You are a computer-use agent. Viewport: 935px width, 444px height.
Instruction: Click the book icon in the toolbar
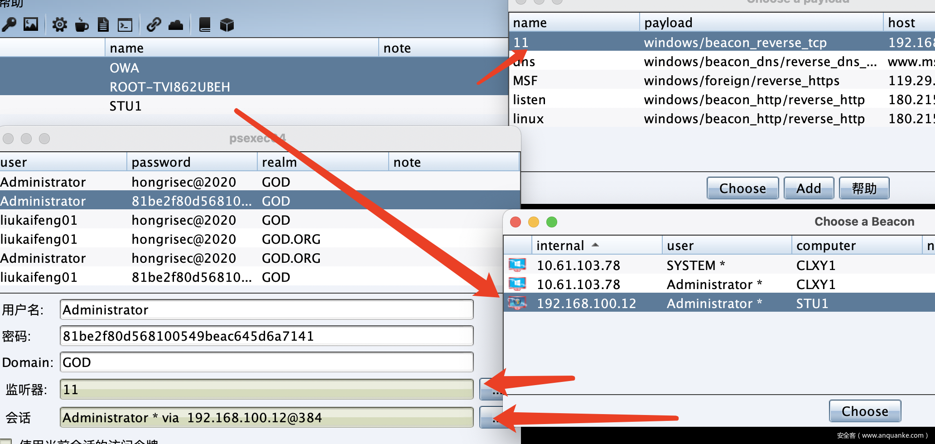[x=205, y=24]
